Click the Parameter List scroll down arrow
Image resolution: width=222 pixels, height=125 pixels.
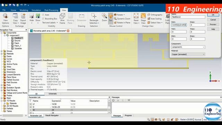[109, 112]
